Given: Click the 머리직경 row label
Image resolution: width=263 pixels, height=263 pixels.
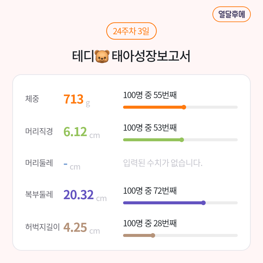Looking at the screenshot, I should click(39, 131).
